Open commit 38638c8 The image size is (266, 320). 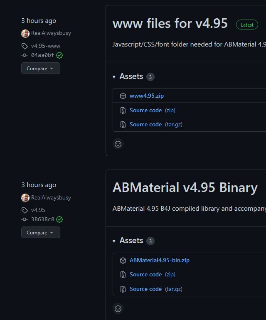[x=43, y=219]
